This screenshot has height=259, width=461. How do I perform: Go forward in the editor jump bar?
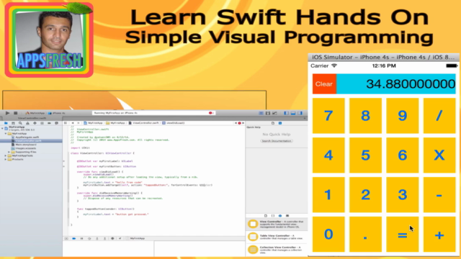coord(79,123)
